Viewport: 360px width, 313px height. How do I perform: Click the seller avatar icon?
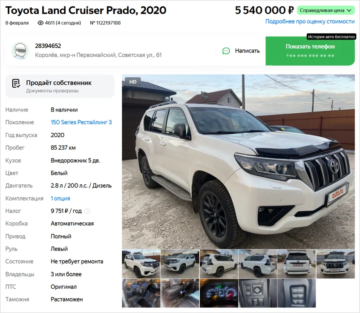click(20, 51)
